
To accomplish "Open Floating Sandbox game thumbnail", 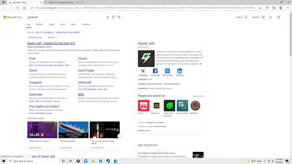I will (x=73, y=130).
